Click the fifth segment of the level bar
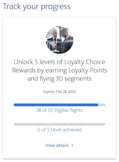The height and width of the screenshot is (162, 119). coord(96,124)
